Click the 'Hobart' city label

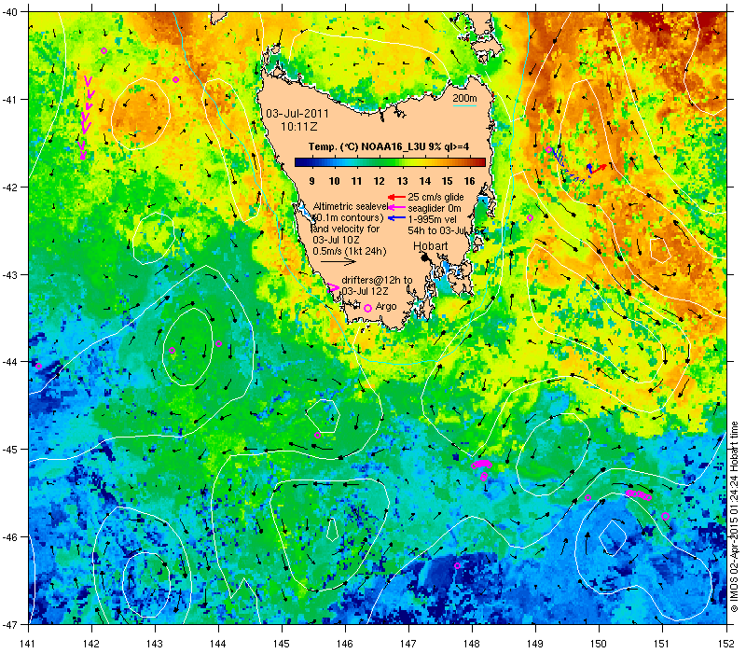pos(430,246)
